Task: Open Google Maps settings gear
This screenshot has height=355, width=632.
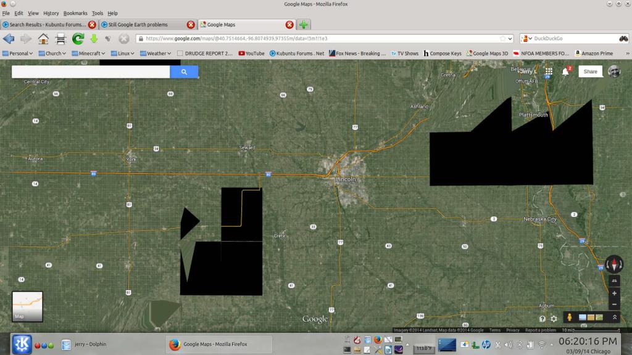Action: pos(554,319)
